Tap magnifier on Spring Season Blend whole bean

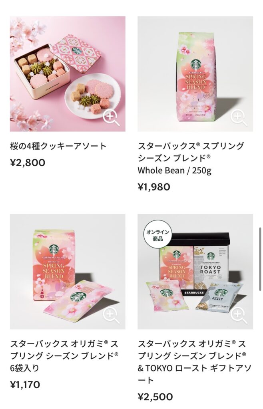point(239,117)
